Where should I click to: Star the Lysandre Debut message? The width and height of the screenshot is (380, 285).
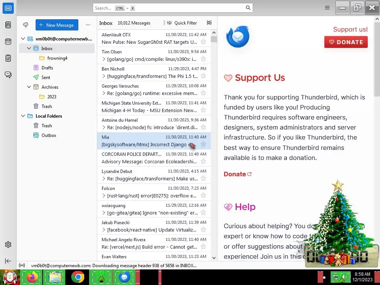203,178
